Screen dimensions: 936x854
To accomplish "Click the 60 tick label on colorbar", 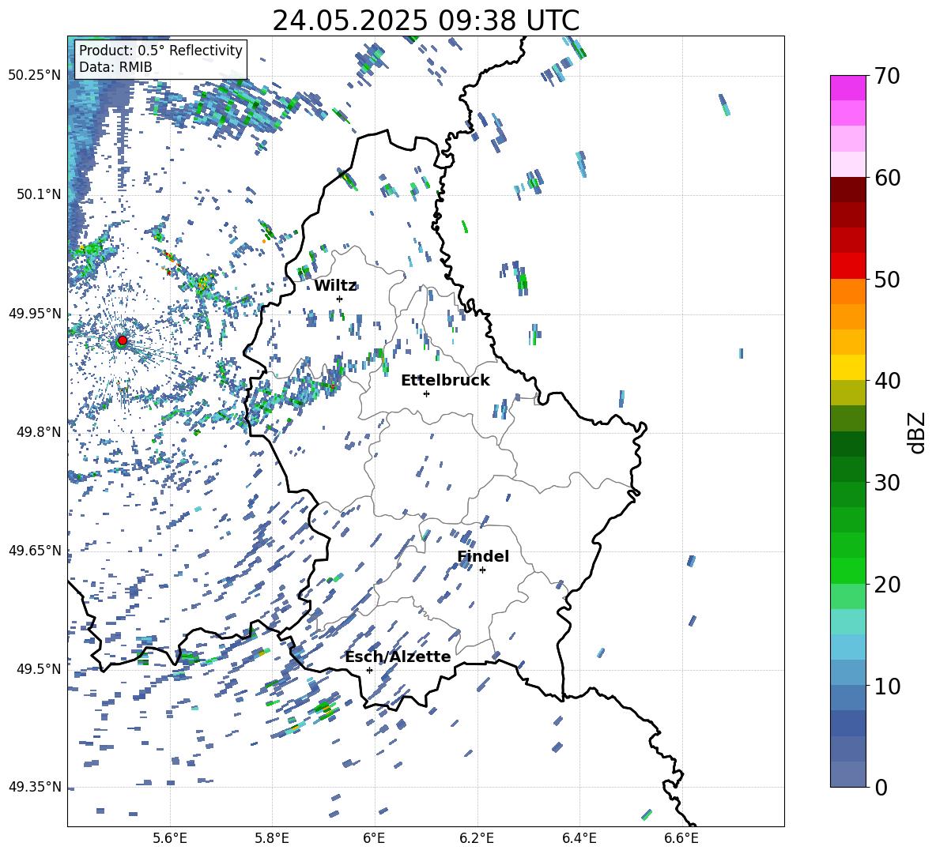I will pyautogui.click(x=887, y=178).
